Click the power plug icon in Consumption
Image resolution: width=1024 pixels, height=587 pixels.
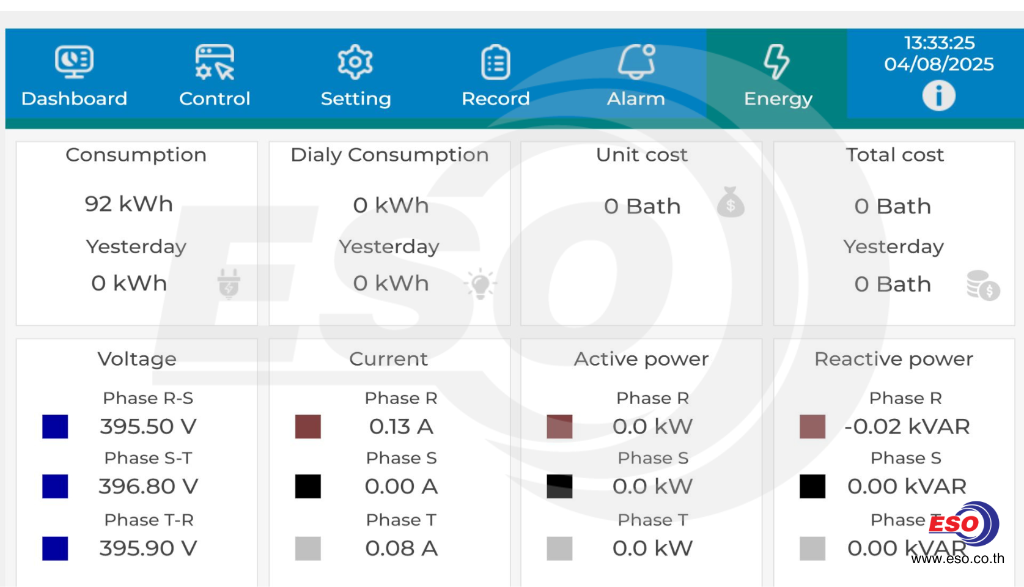coord(229,284)
